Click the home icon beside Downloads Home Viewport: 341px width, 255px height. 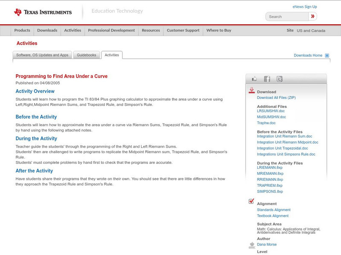pos(327,55)
